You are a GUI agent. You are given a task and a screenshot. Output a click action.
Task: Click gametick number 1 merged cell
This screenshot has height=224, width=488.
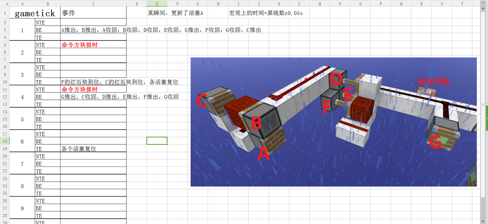(23, 30)
